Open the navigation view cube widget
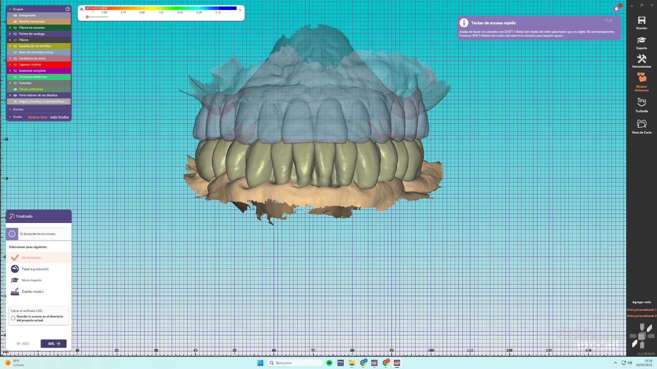The image size is (657, 369). pyautogui.click(x=641, y=336)
